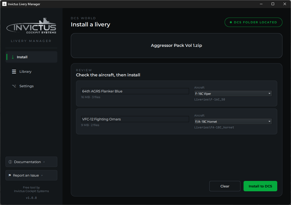The width and height of the screenshot is (291, 205).
Task: Maximize the Invictus Livery Manager window
Action: pyautogui.click(x=273, y=4)
